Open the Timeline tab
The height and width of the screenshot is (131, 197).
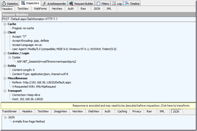click(132, 3)
